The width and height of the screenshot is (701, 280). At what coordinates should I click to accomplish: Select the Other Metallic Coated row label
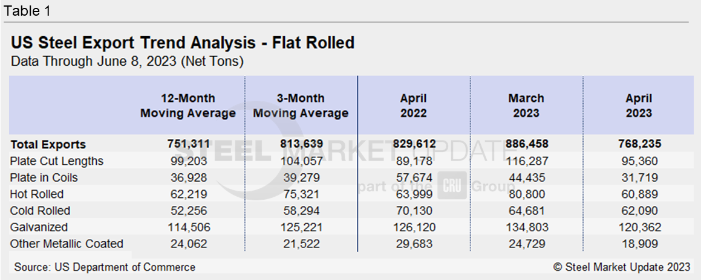coord(67,244)
